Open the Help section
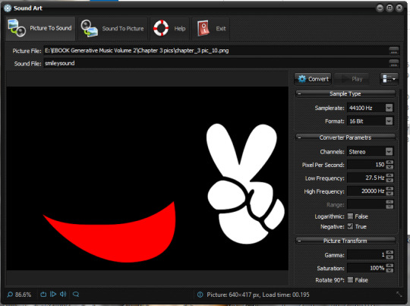This screenshot has height=306, width=410. point(170,29)
